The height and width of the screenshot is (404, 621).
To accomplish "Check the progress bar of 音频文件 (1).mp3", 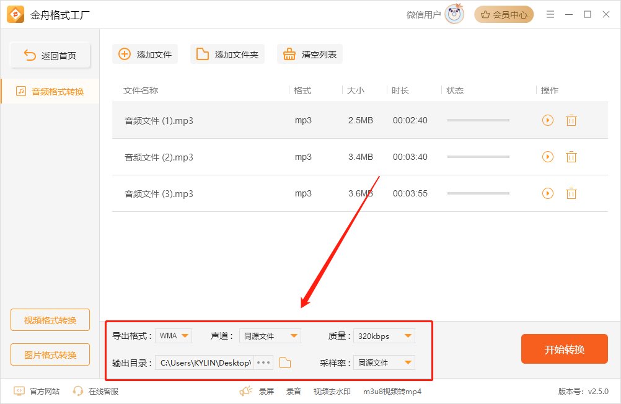I will tap(478, 120).
